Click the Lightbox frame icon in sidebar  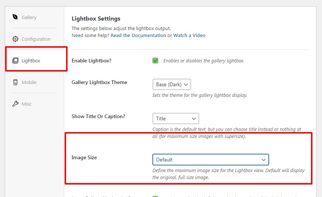pos(15,61)
